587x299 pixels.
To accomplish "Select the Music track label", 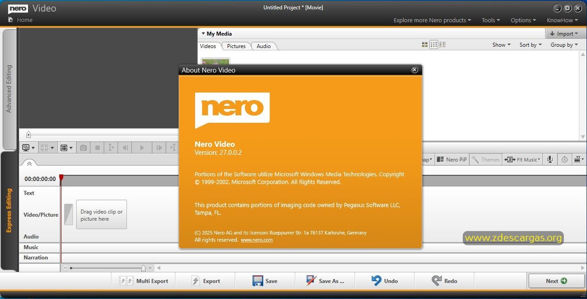I will (31, 247).
